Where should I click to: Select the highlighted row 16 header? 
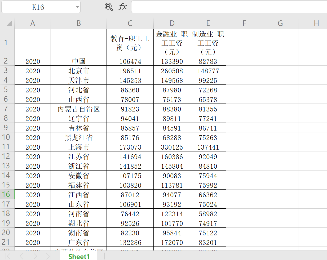click(7, 194)
